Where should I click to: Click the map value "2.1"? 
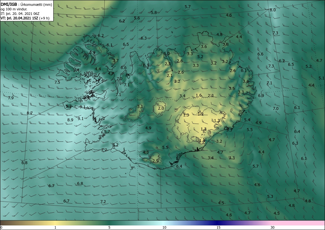tap(170, 76)
